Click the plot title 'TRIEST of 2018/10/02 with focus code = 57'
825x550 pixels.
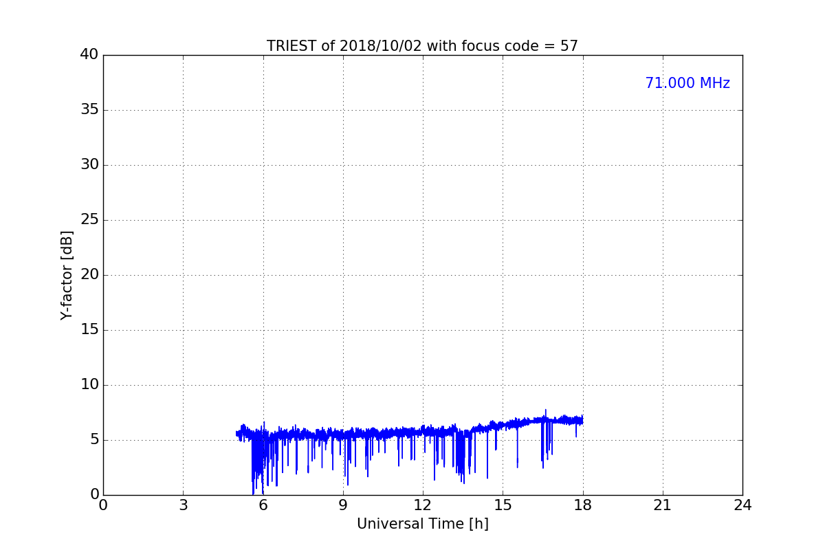coord(422,46)
